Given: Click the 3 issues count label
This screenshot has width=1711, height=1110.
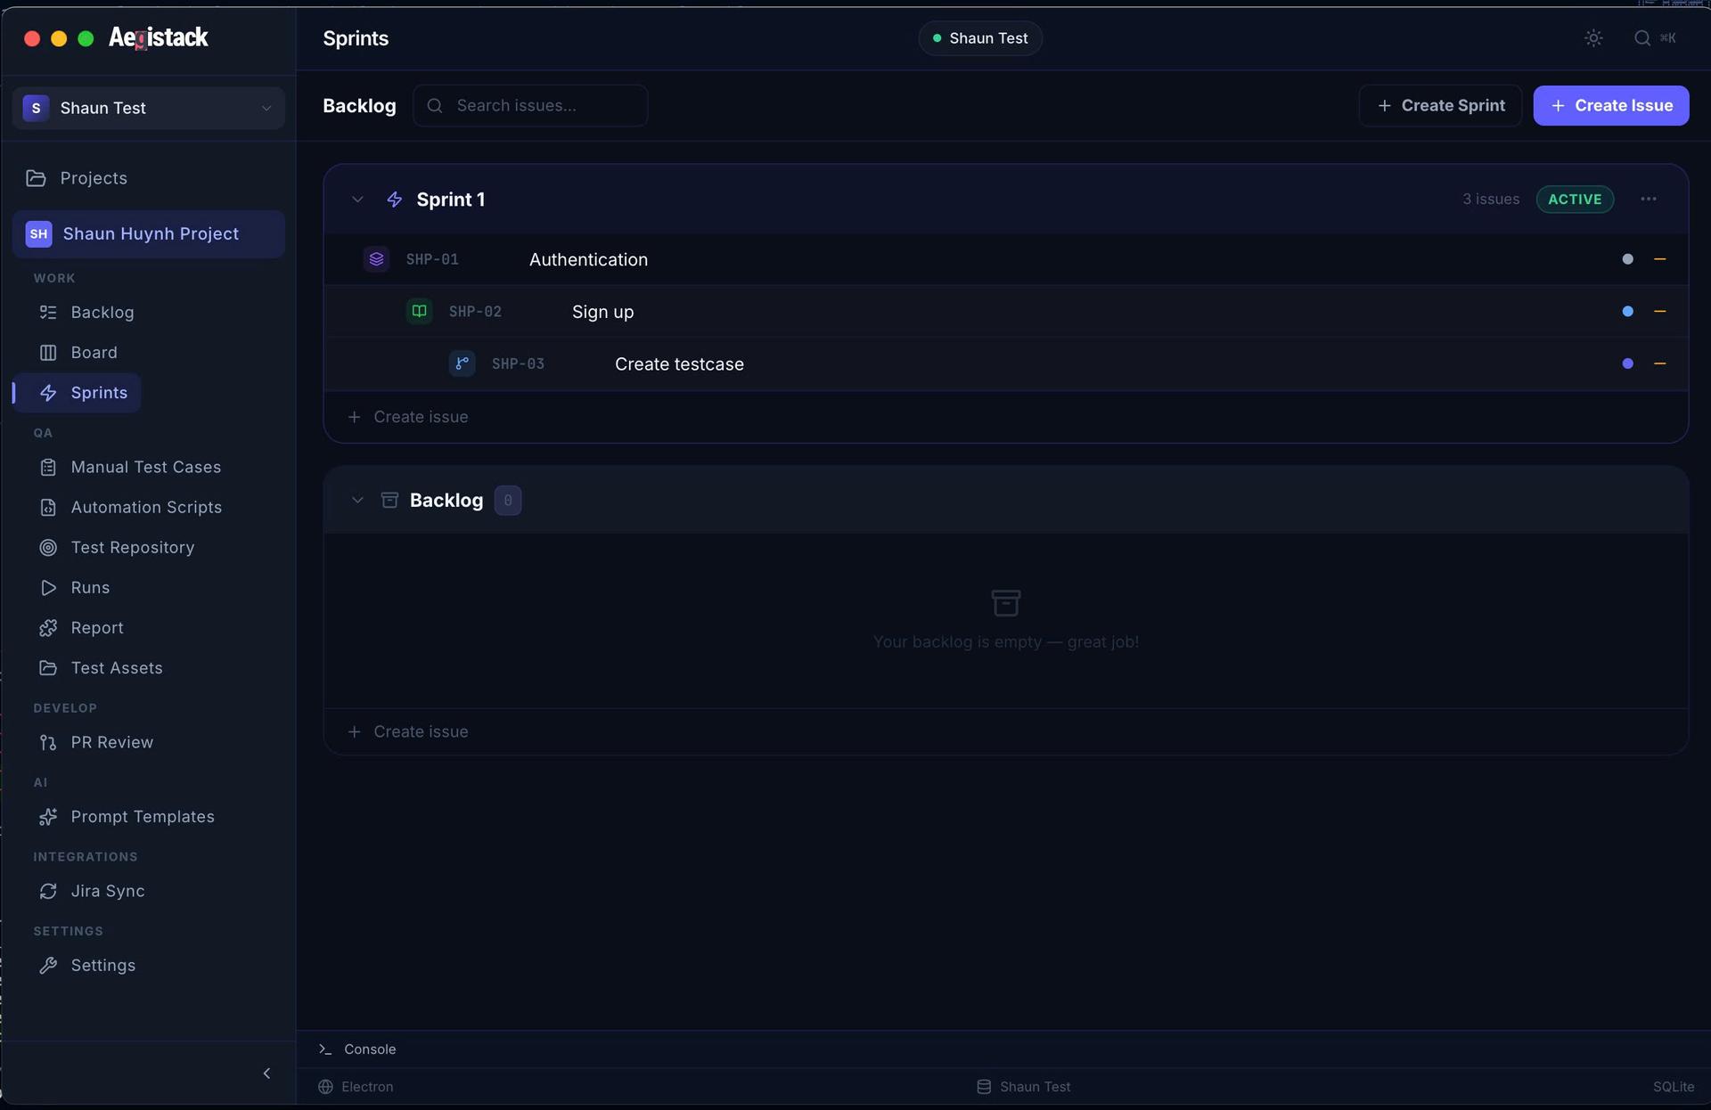Looking at the screenshot, I should [x=1491, y=200].
